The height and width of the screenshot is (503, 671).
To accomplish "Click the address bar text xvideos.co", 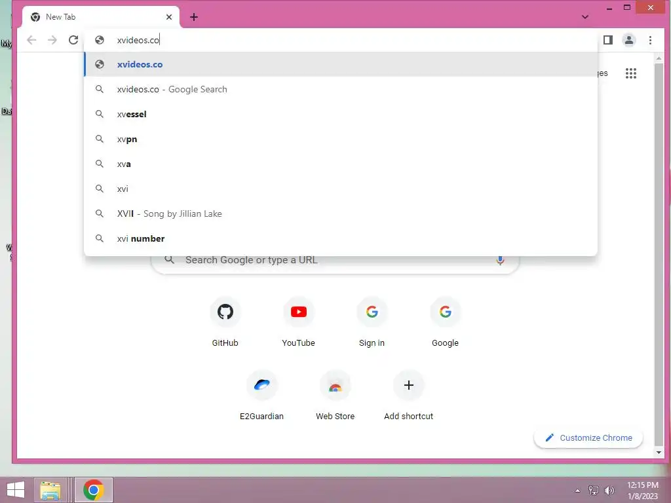I will pos(138,40).
